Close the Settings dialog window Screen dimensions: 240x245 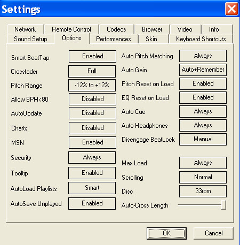[231, 9]
